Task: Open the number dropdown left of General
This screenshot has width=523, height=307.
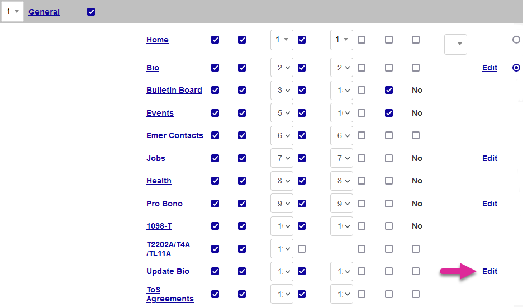Action: (12, 12)
